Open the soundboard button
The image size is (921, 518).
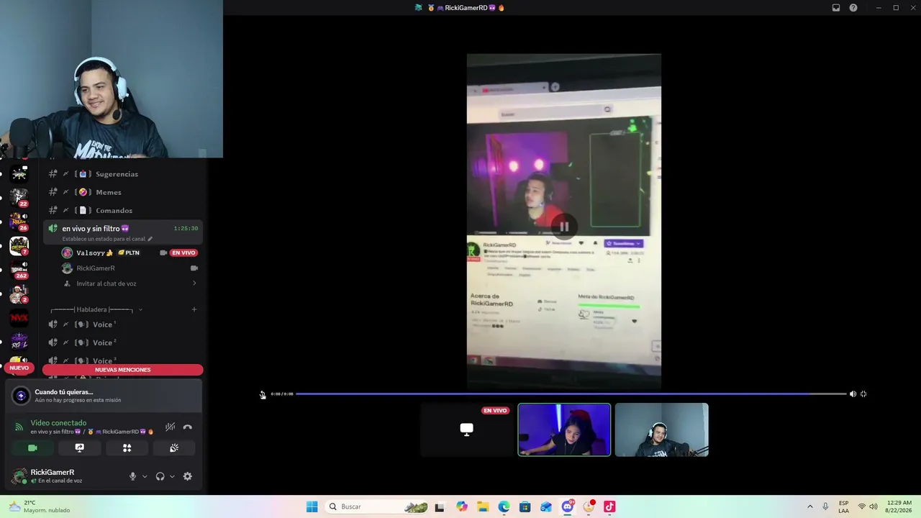coord(174,447)
